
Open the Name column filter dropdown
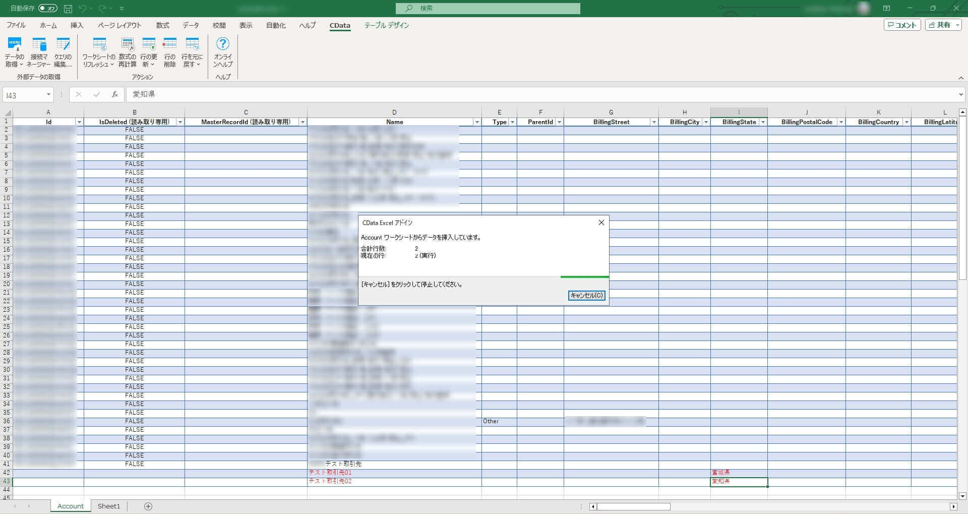click(477, 122)
